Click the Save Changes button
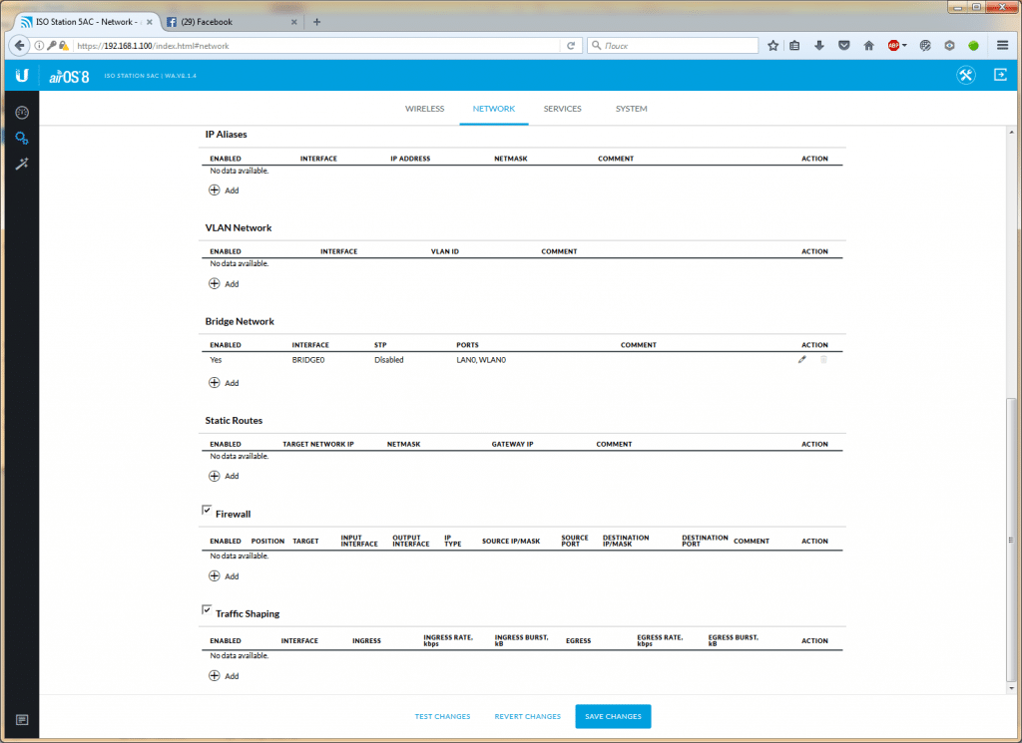Screen dimensions: 1022x743 pos(613,716)
